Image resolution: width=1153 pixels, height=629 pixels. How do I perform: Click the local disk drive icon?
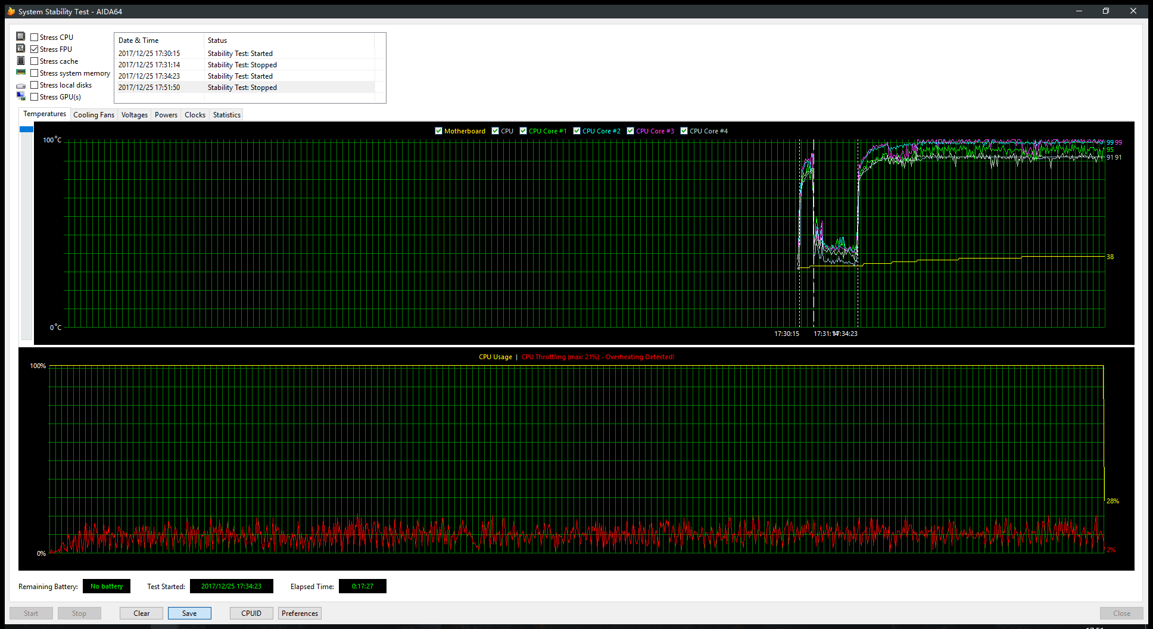21,85
